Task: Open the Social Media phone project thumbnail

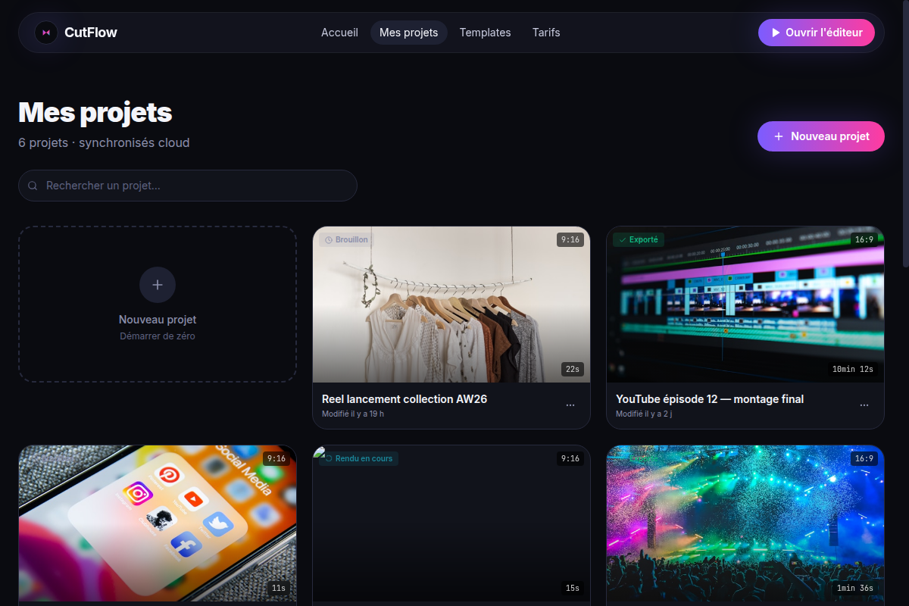Action: pyautogui.click(x=158, y=523)
